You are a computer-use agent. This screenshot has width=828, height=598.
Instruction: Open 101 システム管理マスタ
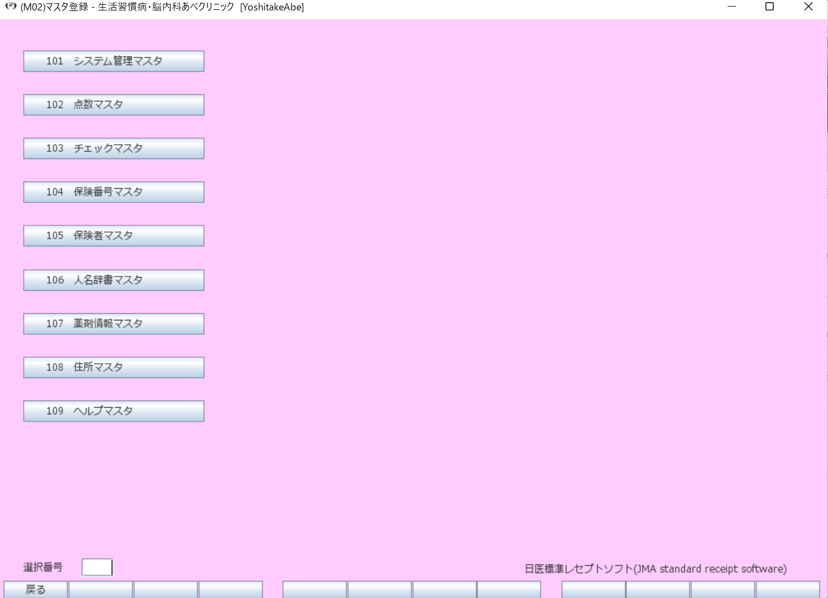pos(114,61)
